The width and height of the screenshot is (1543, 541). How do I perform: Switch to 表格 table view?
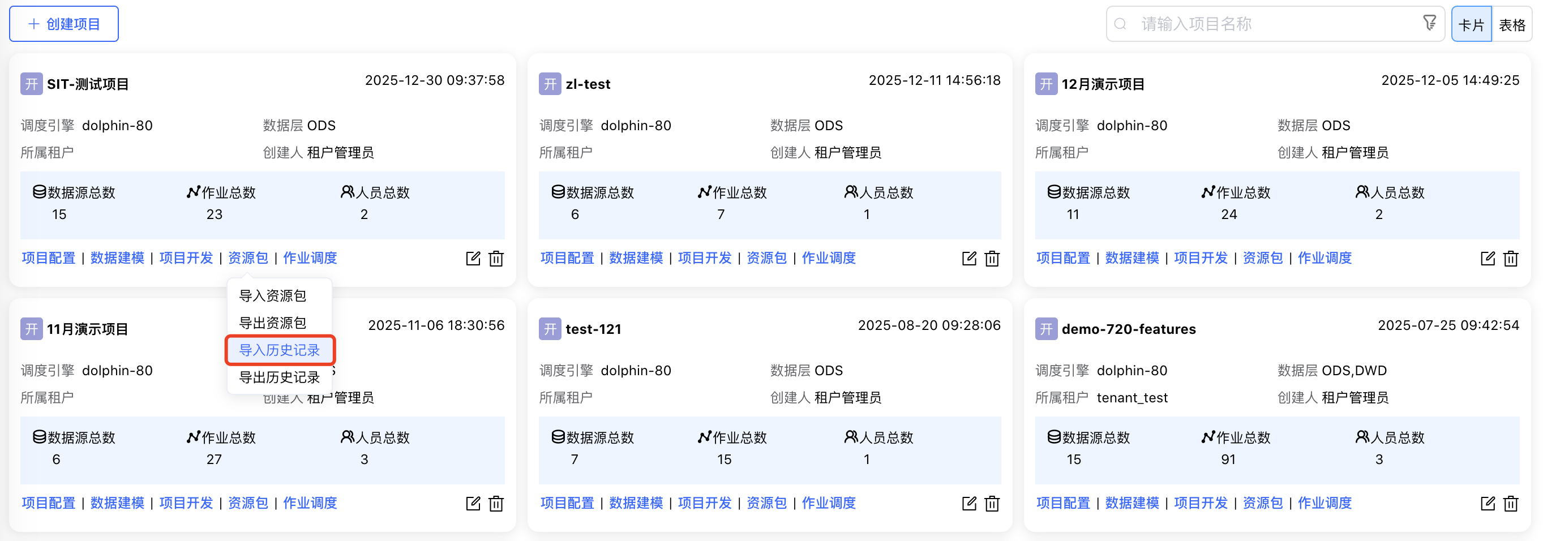pos(1512,24)
